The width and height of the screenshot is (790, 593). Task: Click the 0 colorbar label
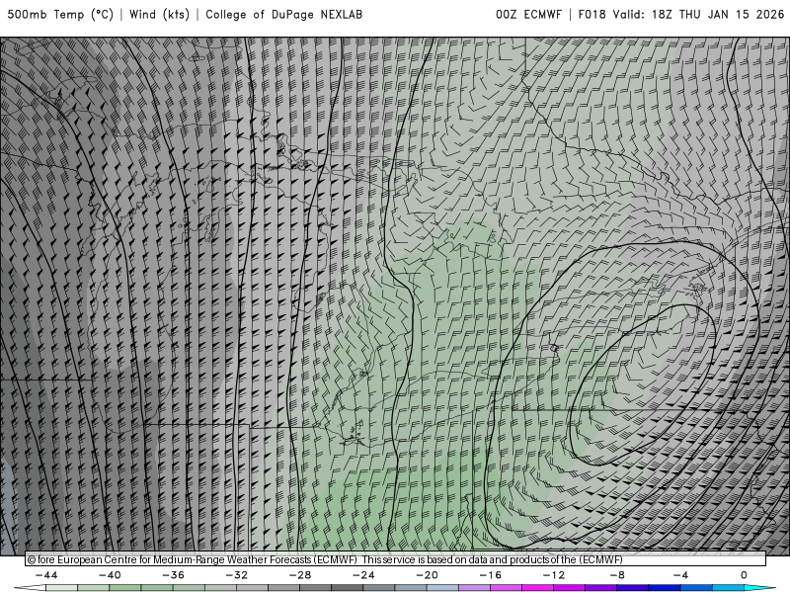[x=745, y=575]
